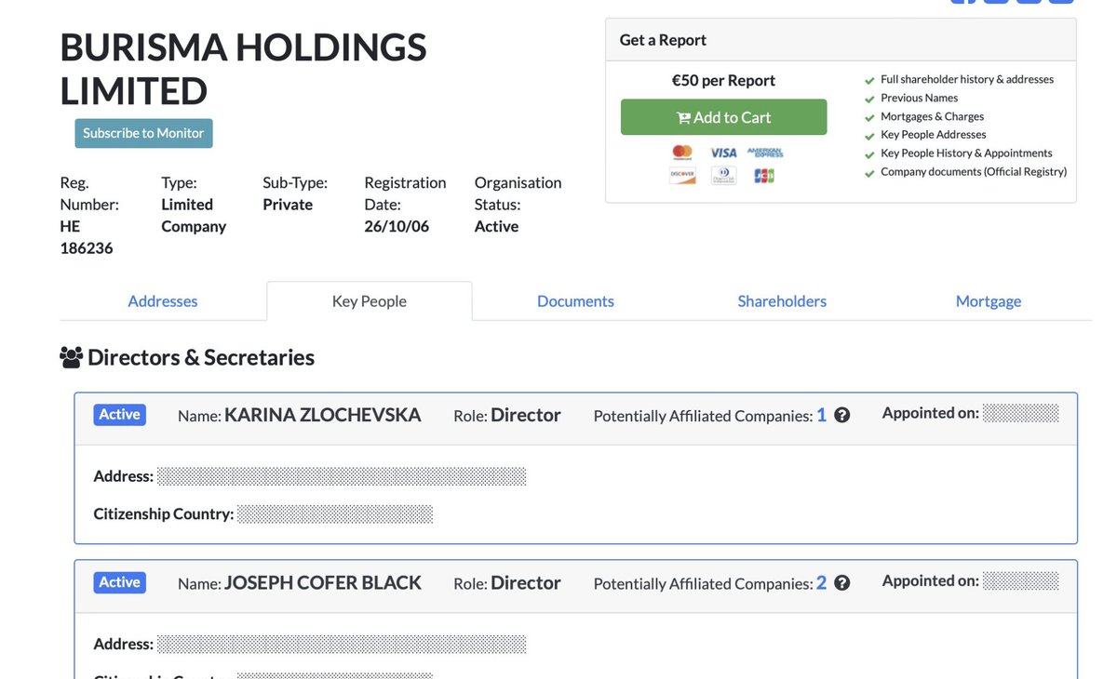Click the registration number HE 186236

click(x=87, y=237)
